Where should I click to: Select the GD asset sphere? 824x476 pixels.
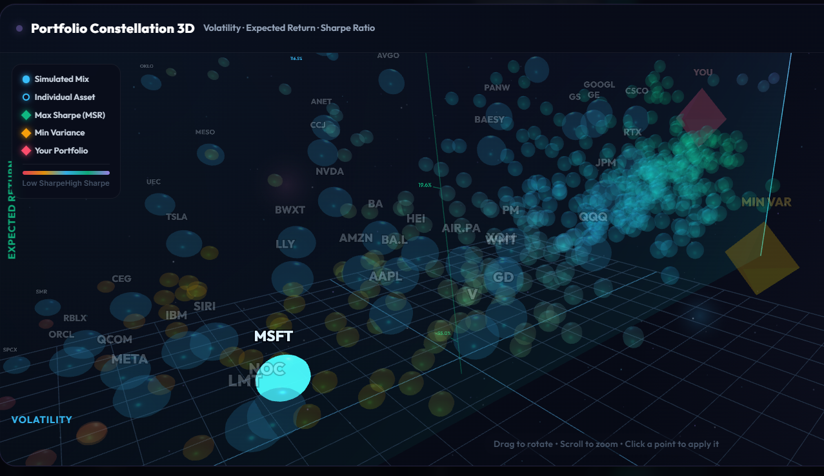coord(506,316)
